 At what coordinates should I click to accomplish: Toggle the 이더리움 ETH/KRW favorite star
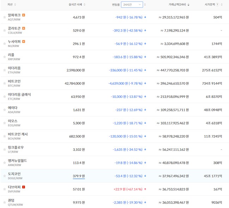(5, 70)
